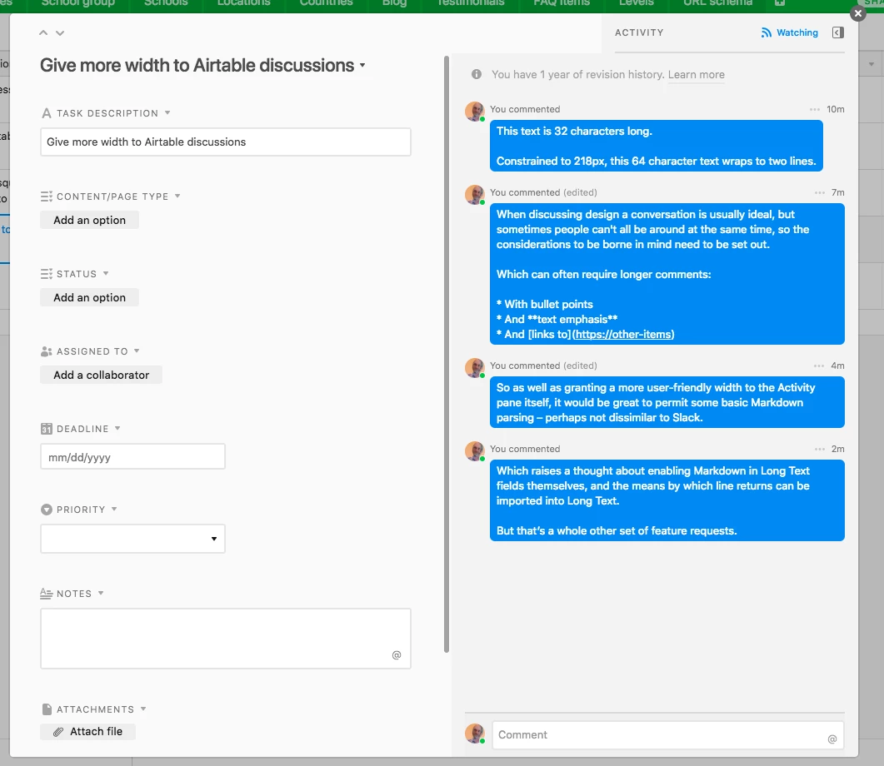884x766 pixels.
Task: Open the Learn more link
Action: (697, 74)
